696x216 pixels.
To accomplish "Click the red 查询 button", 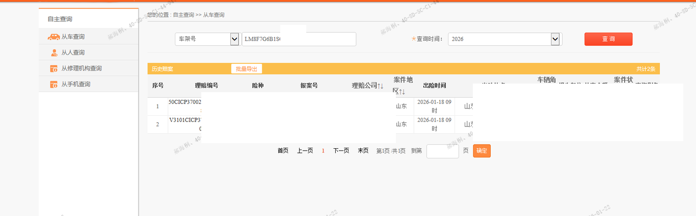I will [608, 39].
